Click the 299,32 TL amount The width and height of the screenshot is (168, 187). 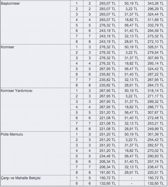[x=156, y=102]
